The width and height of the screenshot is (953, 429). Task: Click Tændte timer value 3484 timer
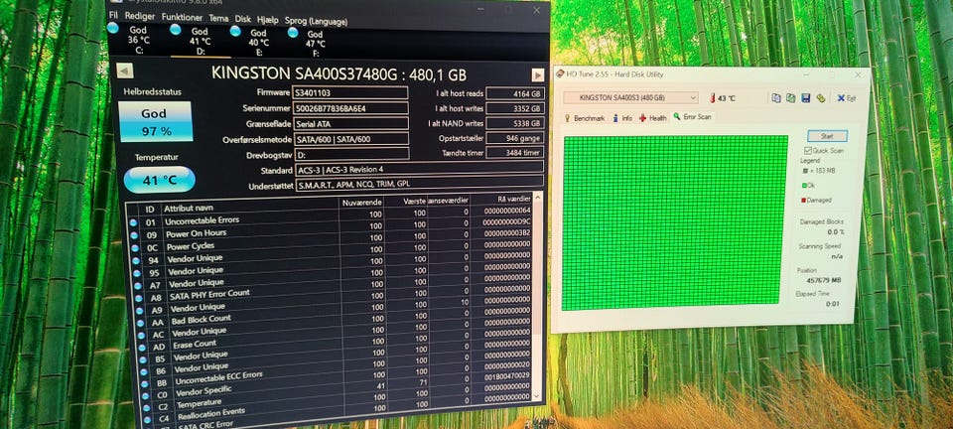(x=515, y=153)
